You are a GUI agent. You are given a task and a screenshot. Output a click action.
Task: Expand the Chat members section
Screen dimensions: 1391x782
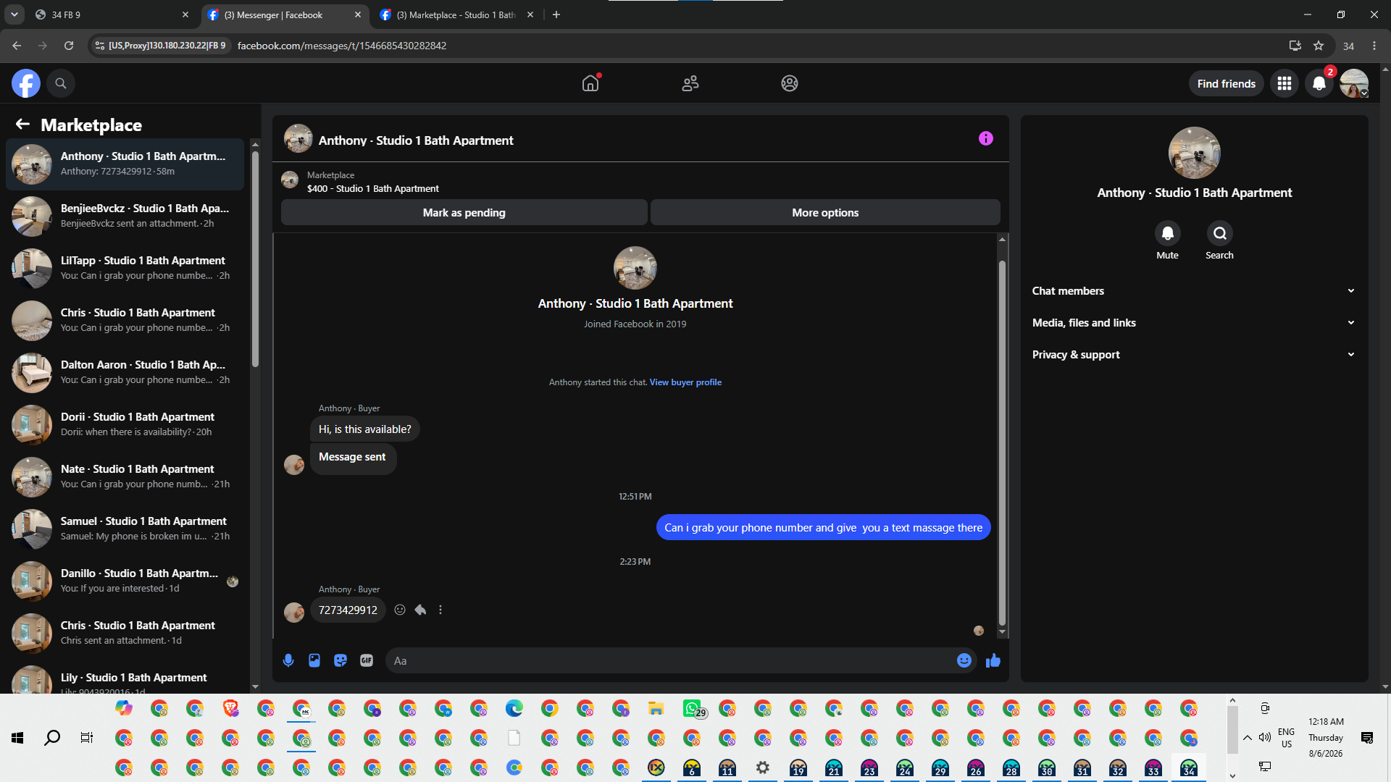point(1193,291)
